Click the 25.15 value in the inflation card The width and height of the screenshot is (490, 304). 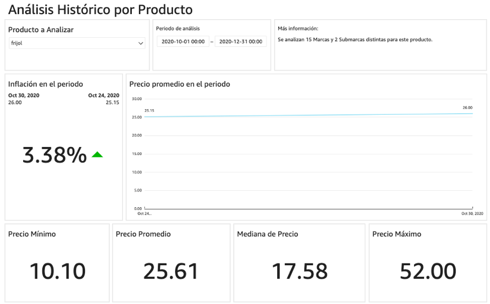[113, 102]
